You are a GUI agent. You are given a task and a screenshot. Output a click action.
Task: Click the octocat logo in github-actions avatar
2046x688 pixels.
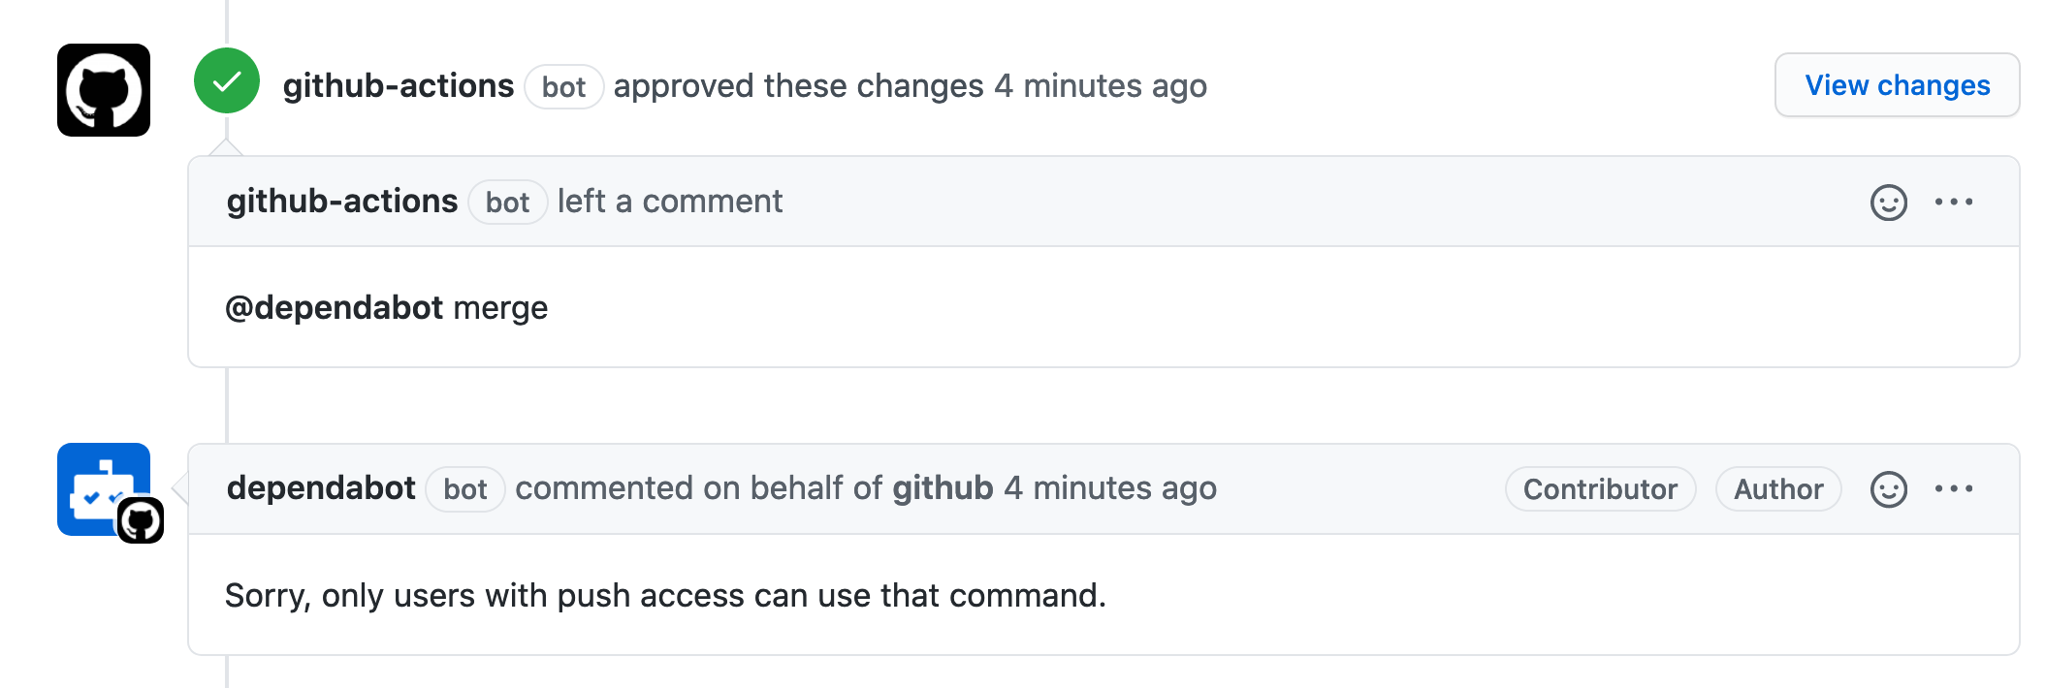[x=102, y=89]
